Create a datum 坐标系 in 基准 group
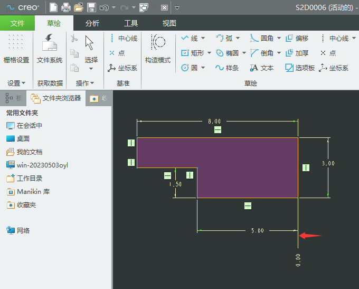Image resolution: width=359 pixels, height=289 pixels. (122, 68)
